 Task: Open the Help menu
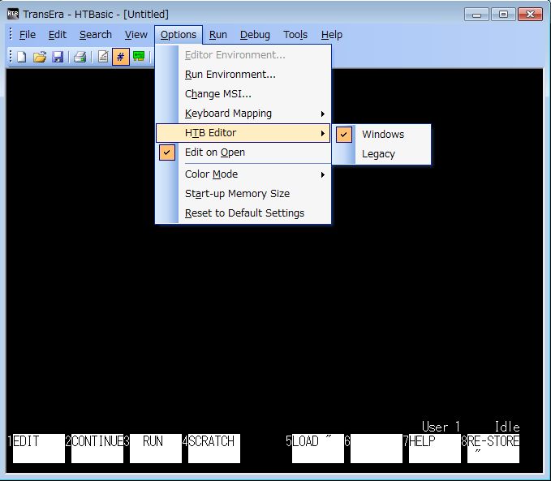point(332,35)
